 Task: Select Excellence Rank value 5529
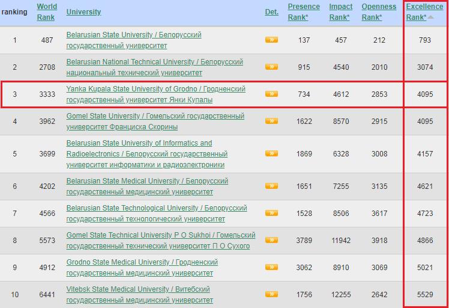424,295
